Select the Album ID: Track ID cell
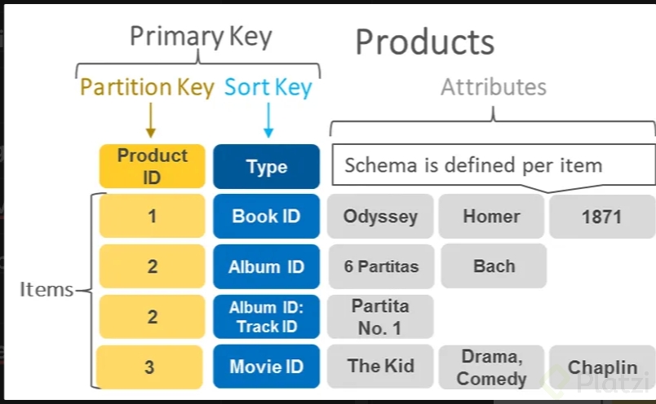 (x=266, y=317)
